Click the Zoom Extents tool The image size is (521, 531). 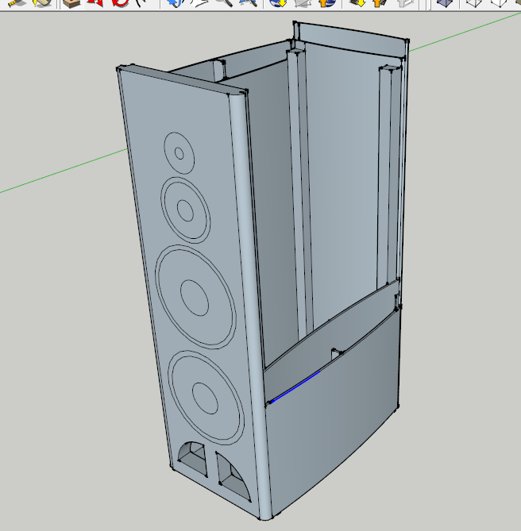tap(248, 3)
